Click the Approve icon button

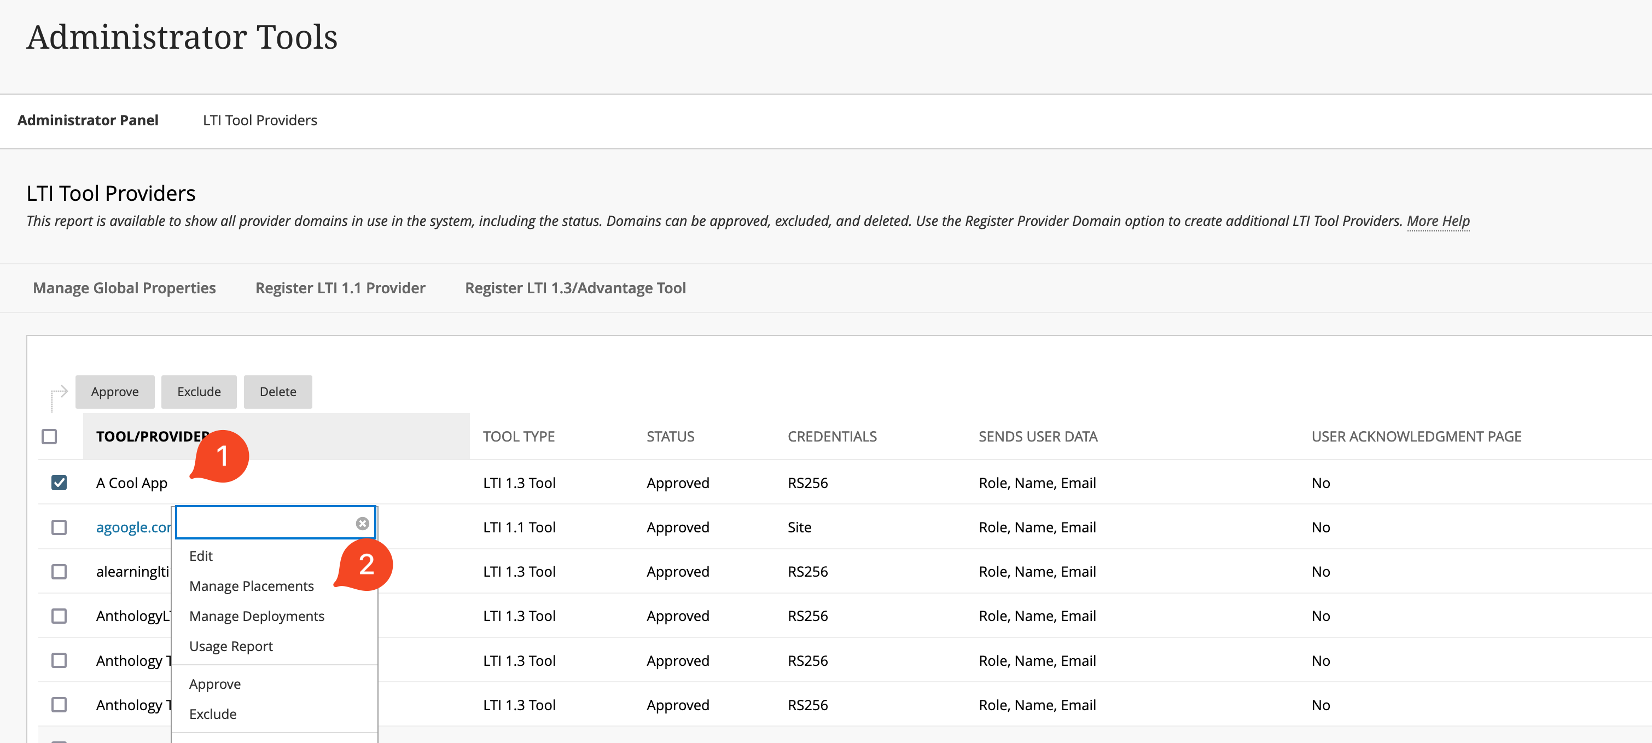(x=114, y=391)
